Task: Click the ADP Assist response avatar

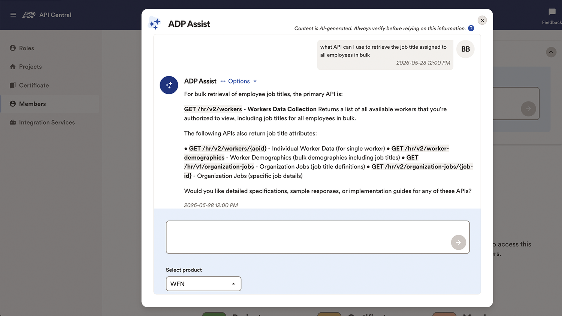Action: [x=169, y=85]
